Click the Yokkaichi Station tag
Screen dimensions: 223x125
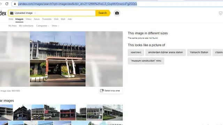tap(199, 52)
